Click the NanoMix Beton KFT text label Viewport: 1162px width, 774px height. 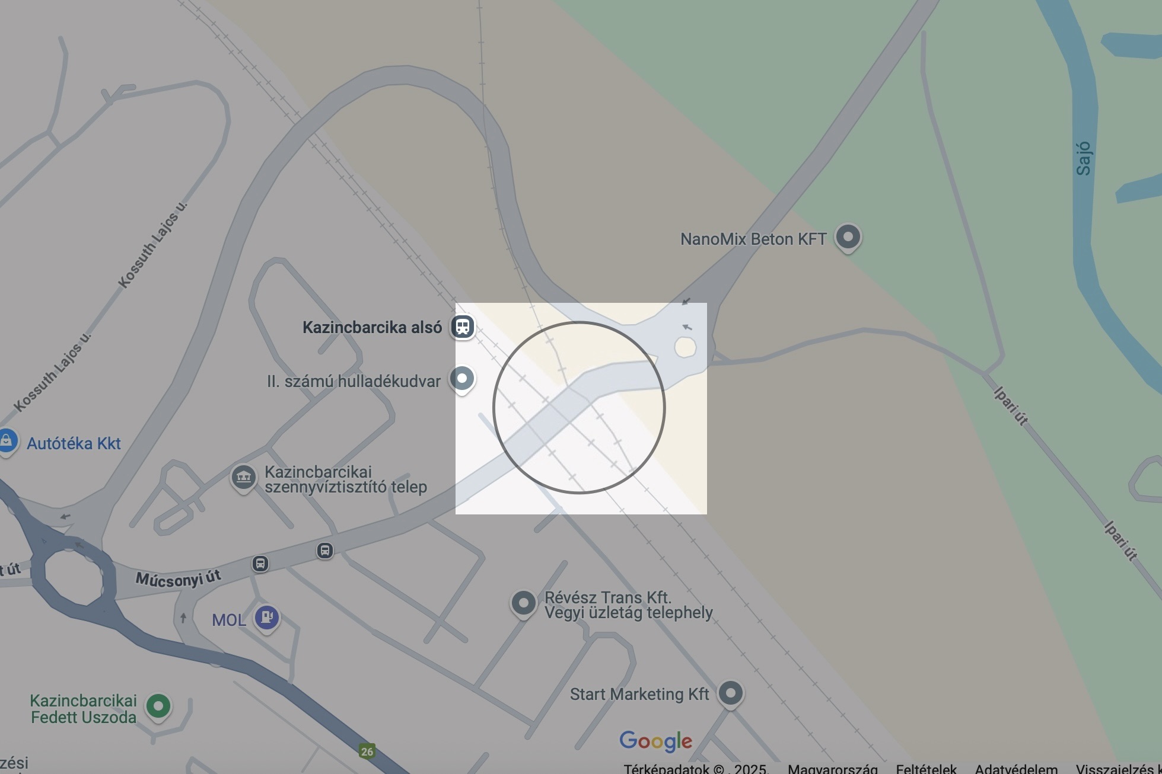[753, 239]
